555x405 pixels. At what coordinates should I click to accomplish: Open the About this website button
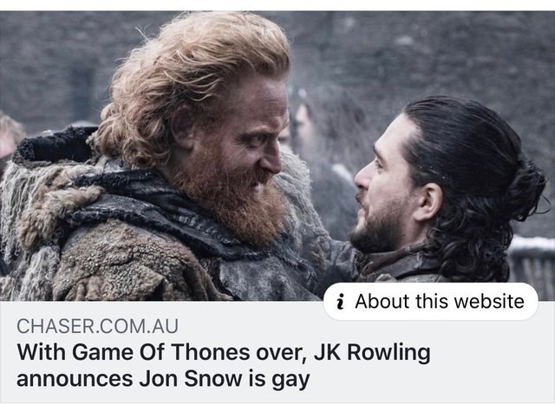click(431, 302)
